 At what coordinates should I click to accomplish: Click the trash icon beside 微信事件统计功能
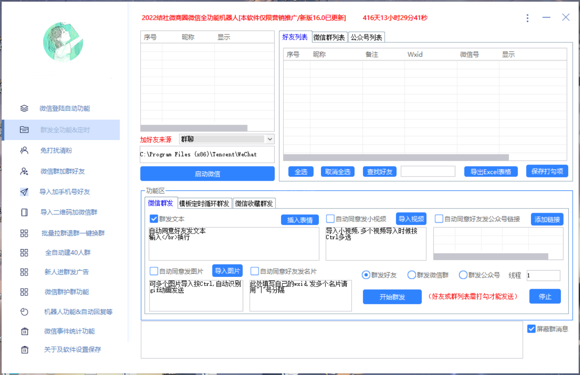point(24,331)
